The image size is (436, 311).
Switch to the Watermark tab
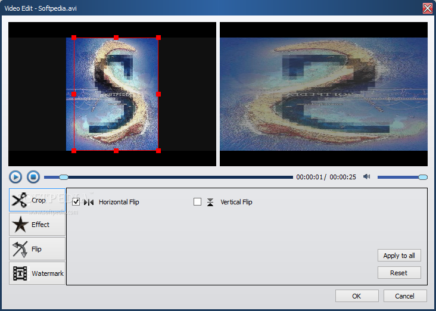(38, 273)
